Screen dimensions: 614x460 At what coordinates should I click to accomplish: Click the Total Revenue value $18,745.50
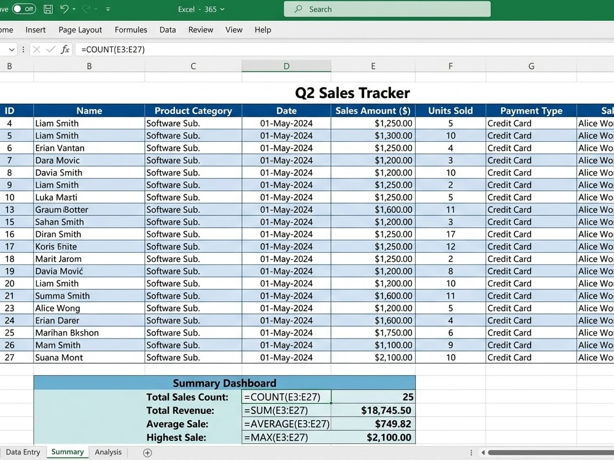tap(373, 410)
